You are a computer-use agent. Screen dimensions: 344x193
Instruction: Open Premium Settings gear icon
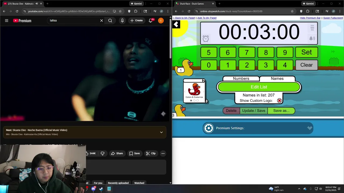pyautogui.click(x=209, y=128)
